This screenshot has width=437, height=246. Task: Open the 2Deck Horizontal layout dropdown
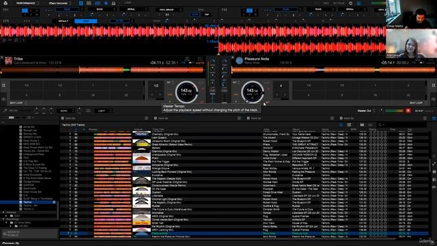click(x=60, y=3)
